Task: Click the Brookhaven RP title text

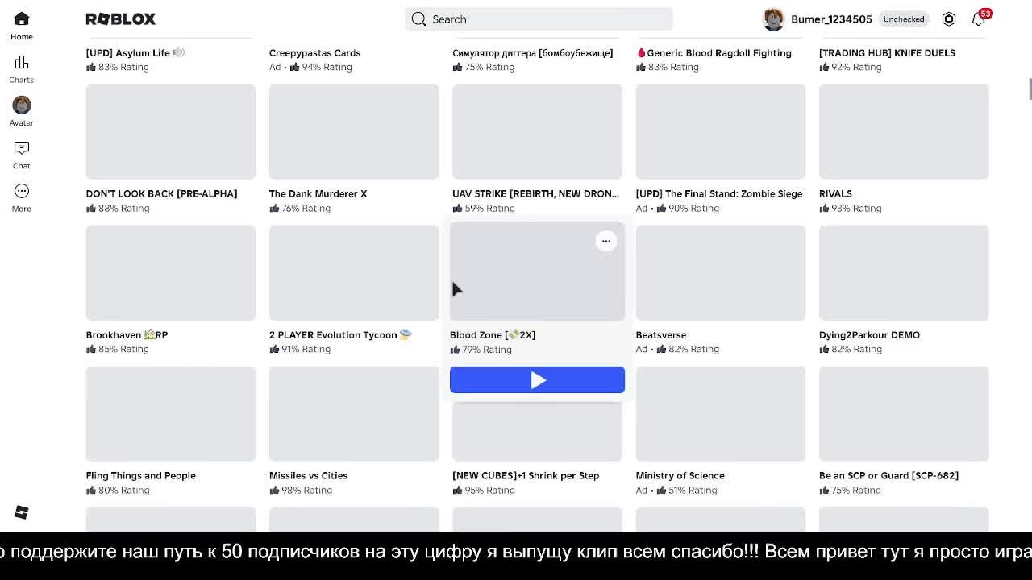Action: (x=127, y=335)
